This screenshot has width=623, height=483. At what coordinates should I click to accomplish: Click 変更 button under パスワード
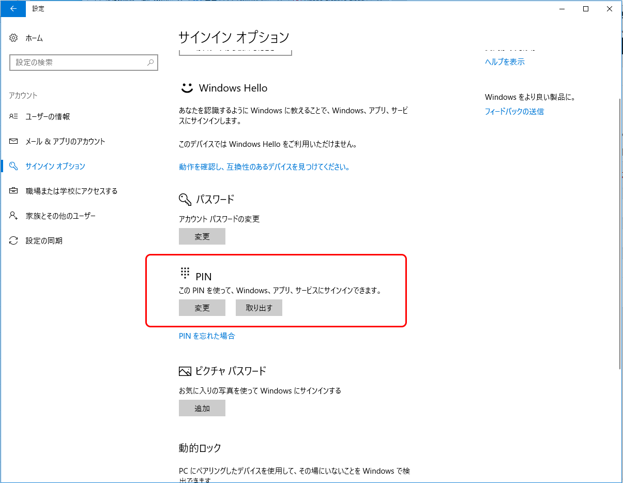[202, 236]
